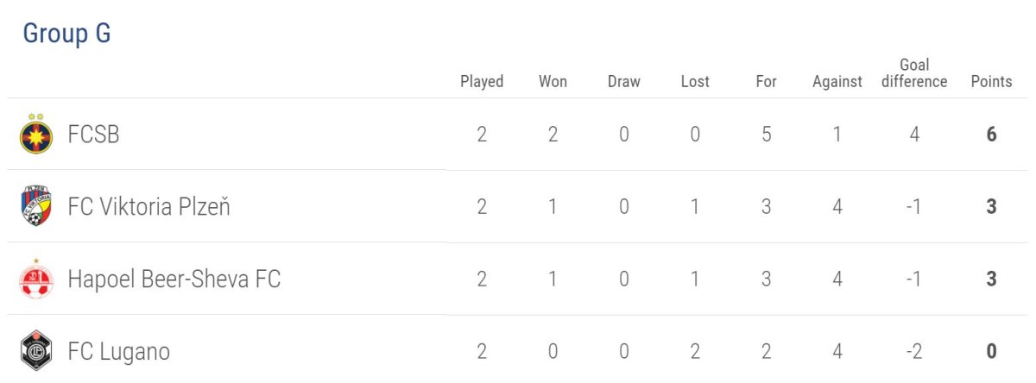Click the For column header
This screenshot has height=383, width=1036.
(766, 81)
